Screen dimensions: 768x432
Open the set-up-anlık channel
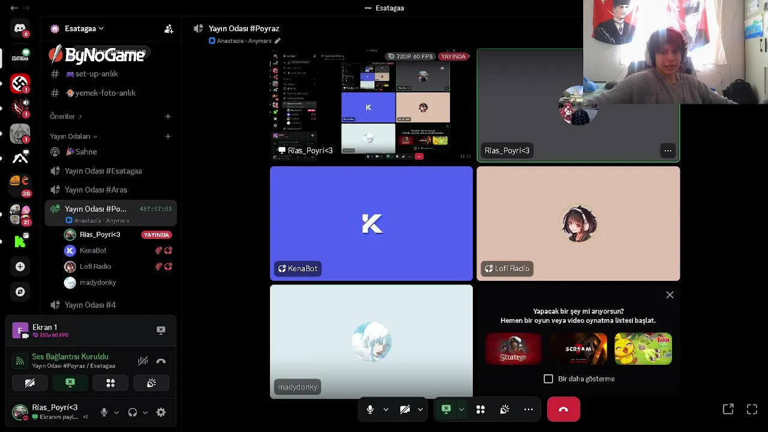110,74
